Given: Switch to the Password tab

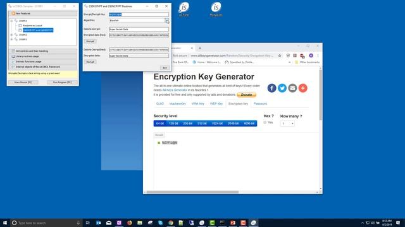Looking at the screenshot, I should [x=260, y=103].
